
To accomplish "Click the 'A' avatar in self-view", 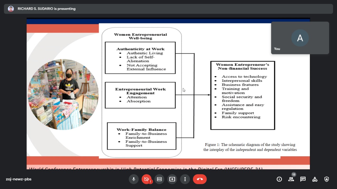I will (300, 38).
